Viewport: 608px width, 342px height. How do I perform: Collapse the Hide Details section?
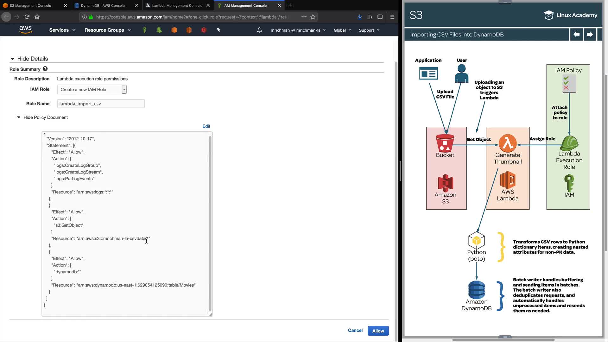(x=12, y=59)
